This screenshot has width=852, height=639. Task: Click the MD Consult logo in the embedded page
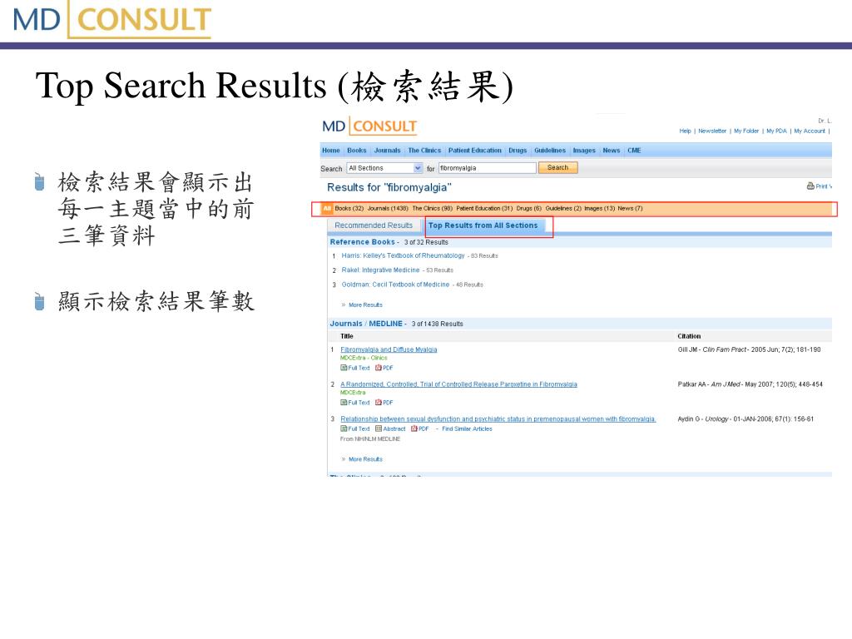tap(369, 126)
